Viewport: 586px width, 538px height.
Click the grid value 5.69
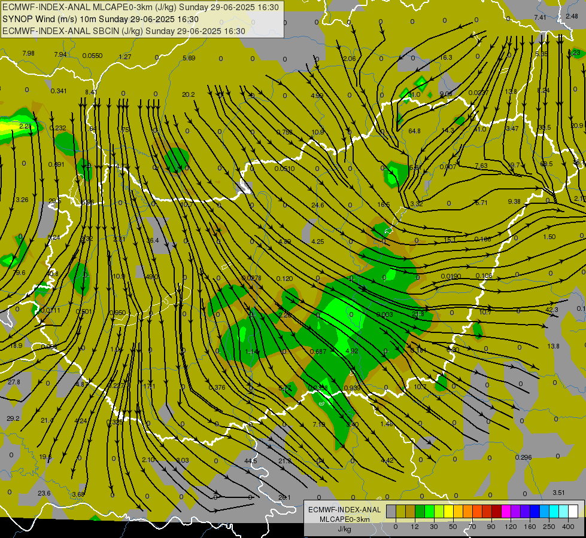pos(189,58)
